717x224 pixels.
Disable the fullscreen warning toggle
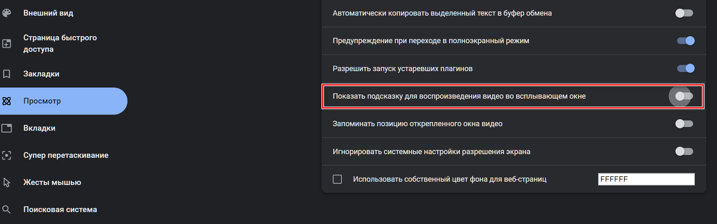686,41
